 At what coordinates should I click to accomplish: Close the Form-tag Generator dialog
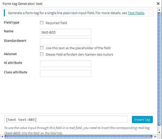(x=158, y=4)
